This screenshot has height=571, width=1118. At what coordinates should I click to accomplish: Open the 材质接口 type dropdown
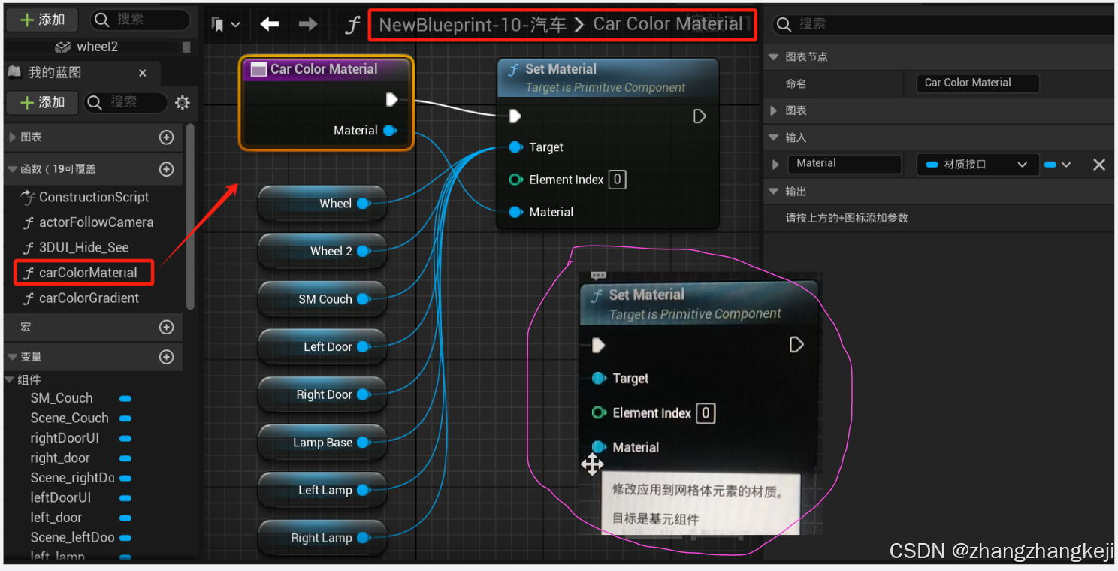pyautogui.click(x=977, y=165)
